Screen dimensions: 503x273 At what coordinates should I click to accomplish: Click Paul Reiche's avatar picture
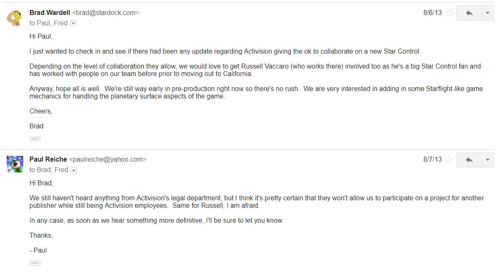(15, 164)
